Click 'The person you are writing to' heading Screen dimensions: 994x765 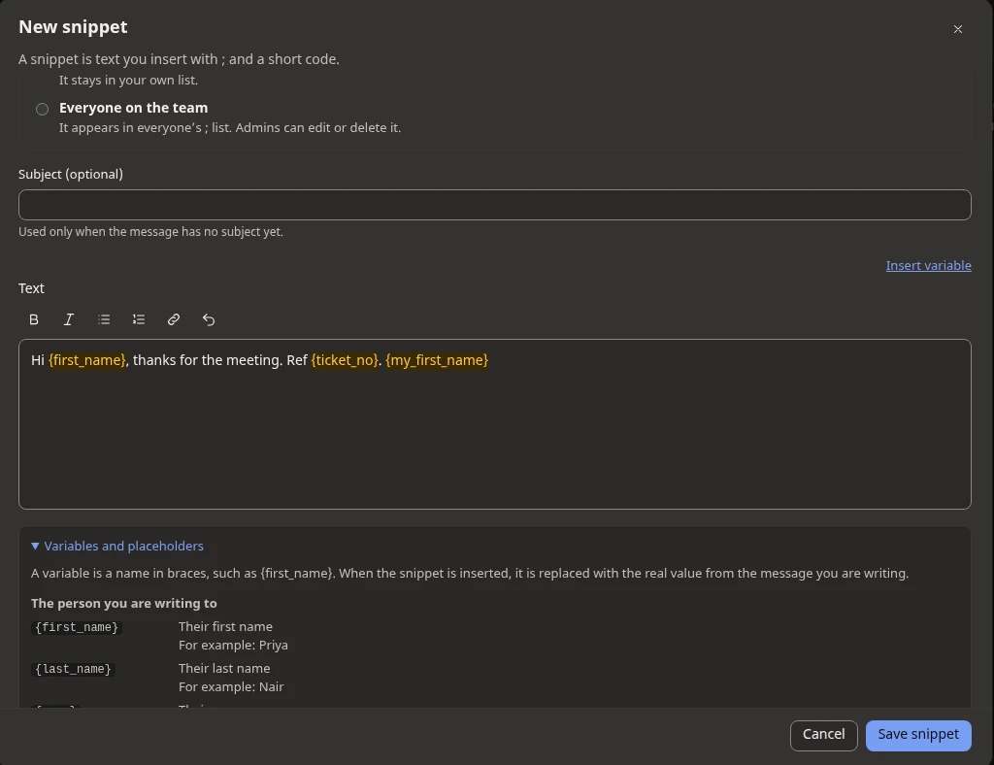pos(123,604)
